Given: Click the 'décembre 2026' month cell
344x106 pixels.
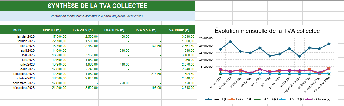Looking at the screenshot, I should coord(18,88).
